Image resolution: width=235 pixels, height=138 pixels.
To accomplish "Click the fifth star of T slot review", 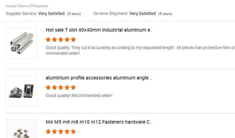I will [x=73, y=39].
